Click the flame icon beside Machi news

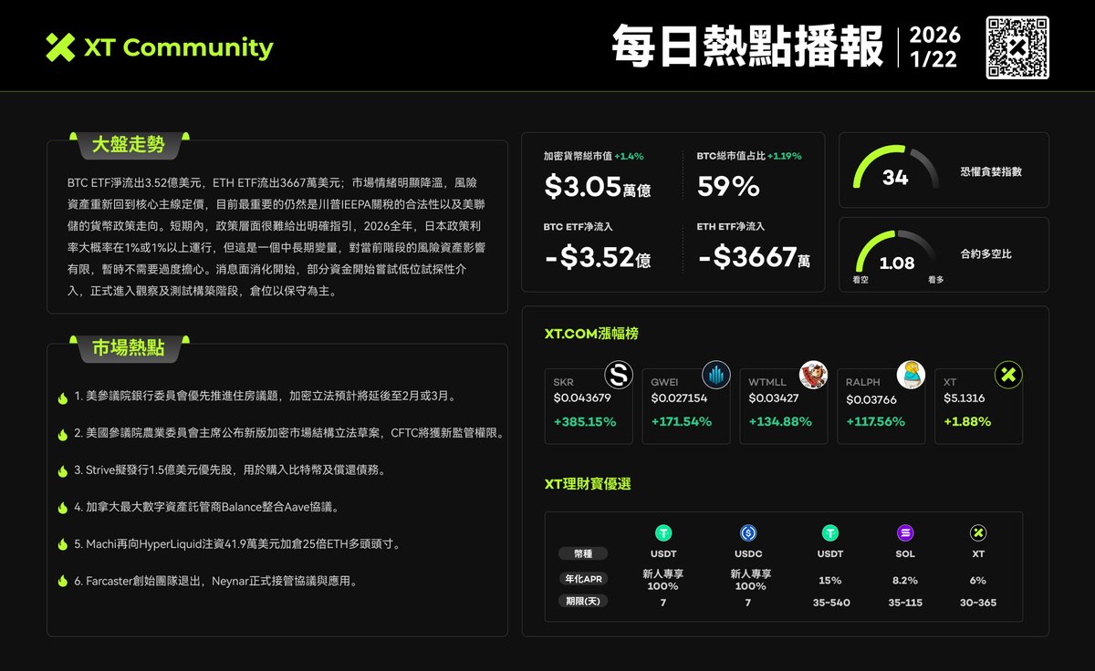pos(62,544)
